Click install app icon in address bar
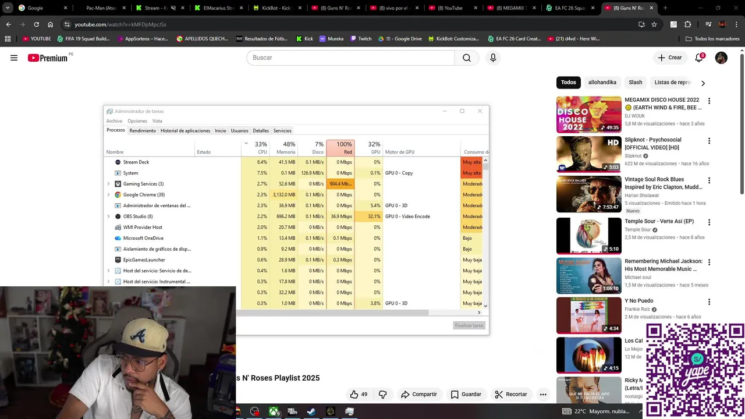This screenshot has height=419, width=745. click(641, 24)
